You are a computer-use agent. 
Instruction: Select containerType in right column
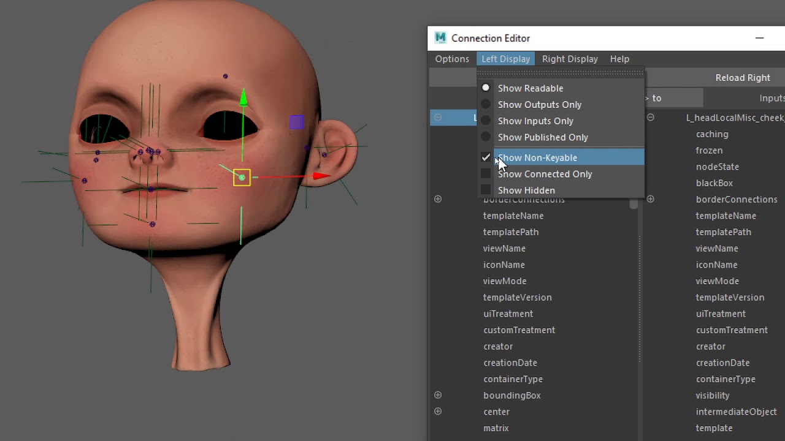point(726,379)
